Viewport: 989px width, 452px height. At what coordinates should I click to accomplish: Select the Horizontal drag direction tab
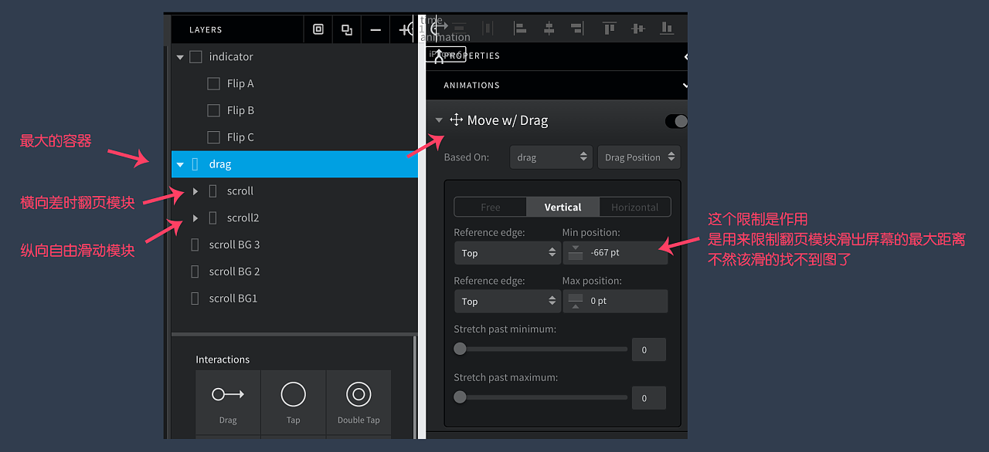tap(635, 207)
